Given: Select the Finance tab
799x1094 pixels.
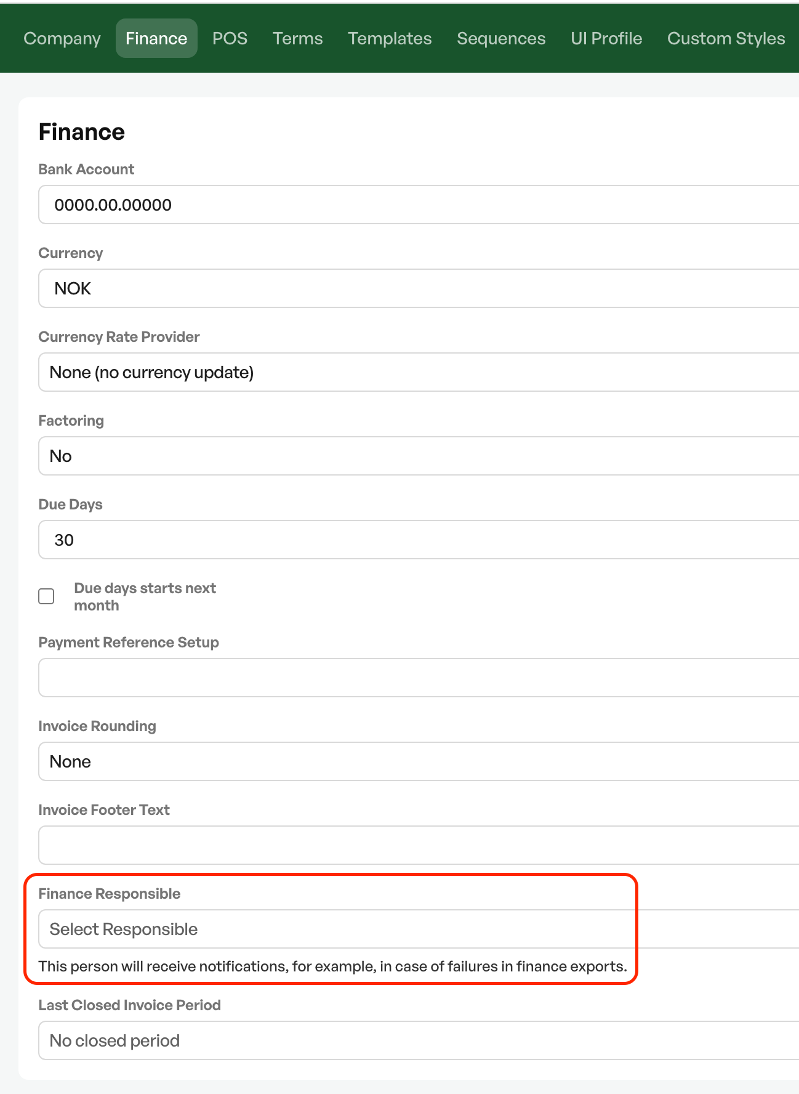Looking at the screenshot, I should 156,38.
